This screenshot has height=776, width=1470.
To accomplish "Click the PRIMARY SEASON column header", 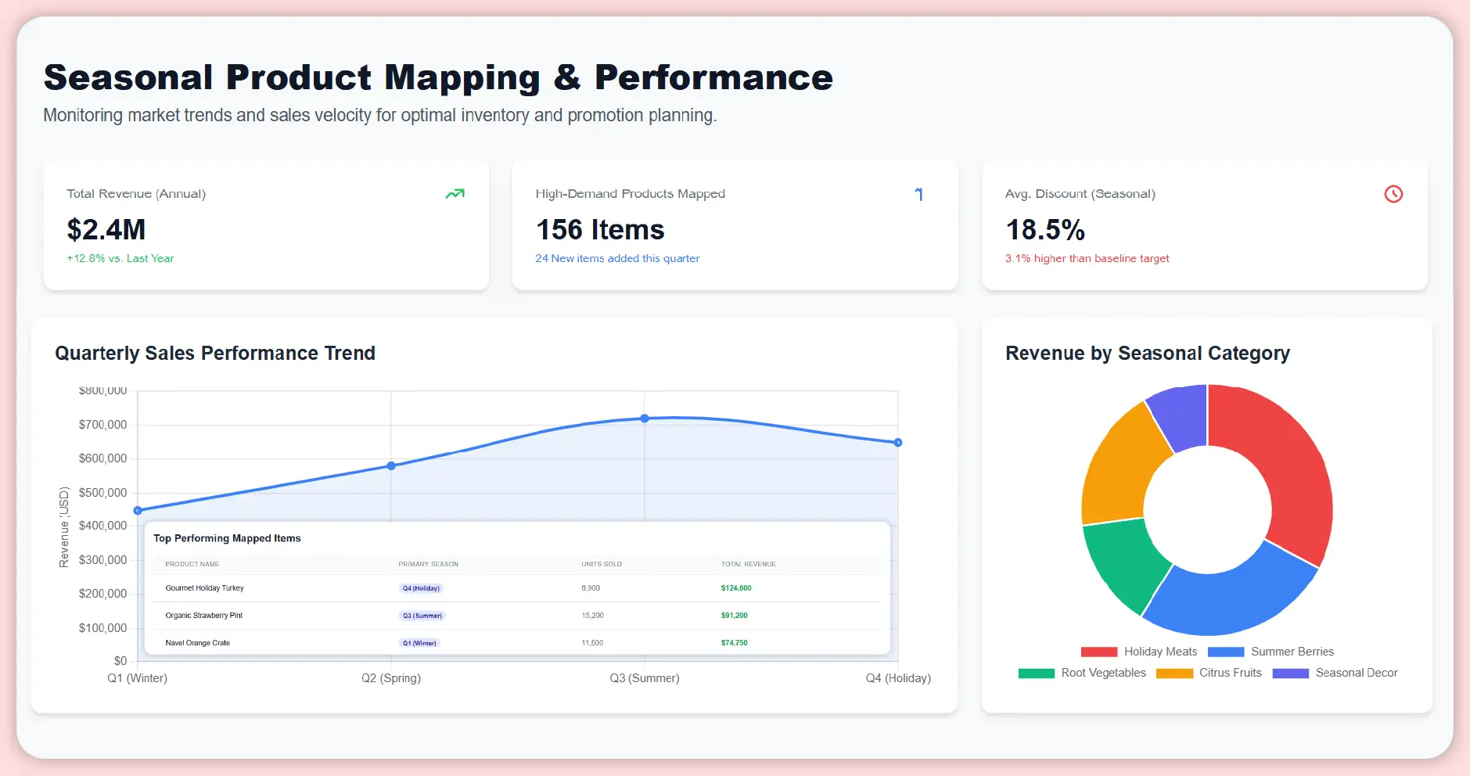I will pyautogui.click(x=429, y=563).
